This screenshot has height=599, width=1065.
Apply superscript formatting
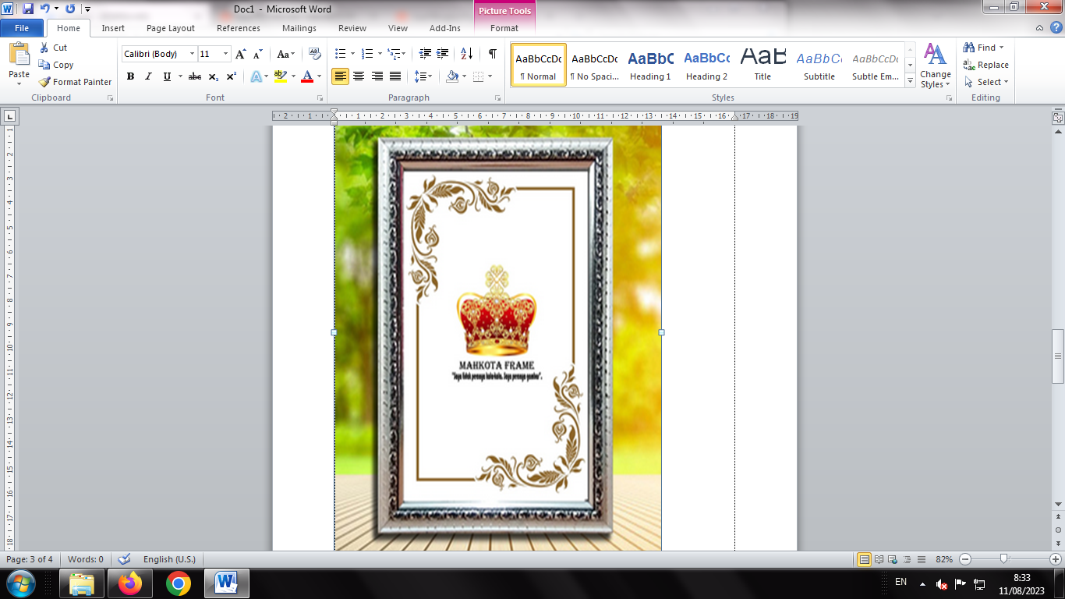(x=232, y=76)
